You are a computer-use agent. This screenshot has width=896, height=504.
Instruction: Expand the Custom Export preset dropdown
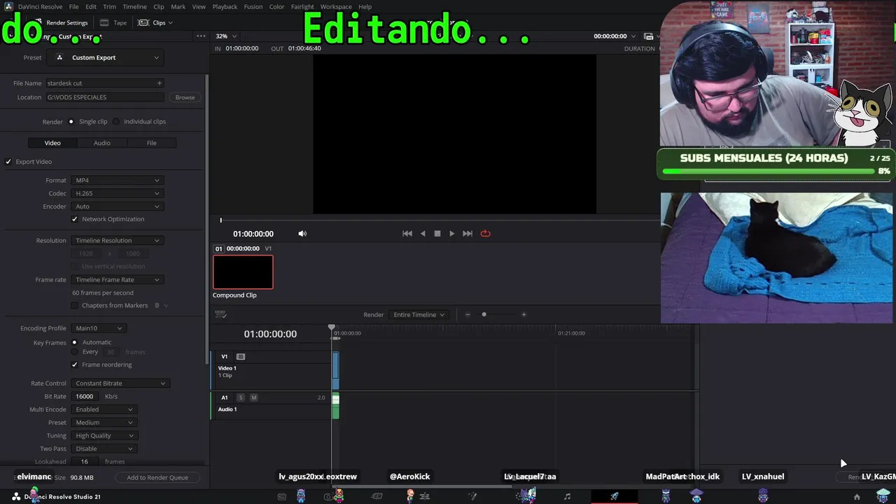coord(107,57)
